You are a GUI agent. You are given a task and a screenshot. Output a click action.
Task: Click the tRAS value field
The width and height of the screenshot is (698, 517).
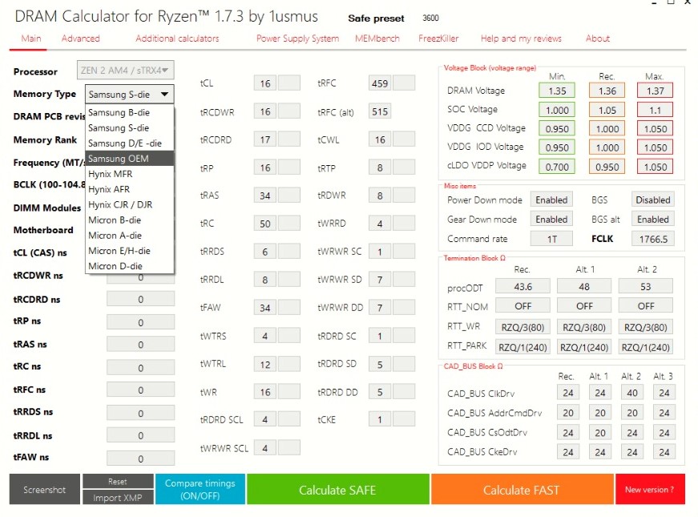click(265, 196)
